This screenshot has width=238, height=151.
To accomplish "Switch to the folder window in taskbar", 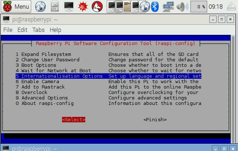I will (127, 7).
